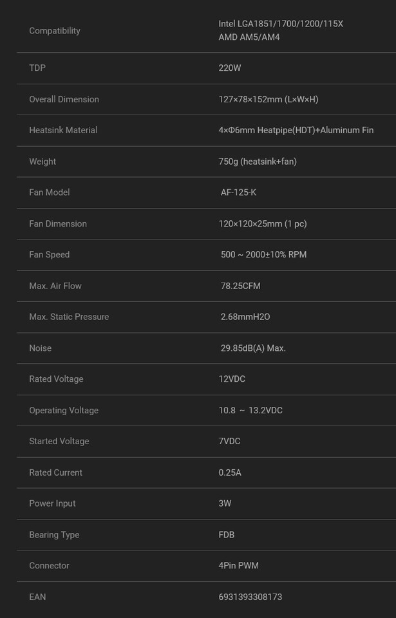Screen dimensions: 396x618
Task: Select the EAN number 6931393308173
Action: click(250, 597)
